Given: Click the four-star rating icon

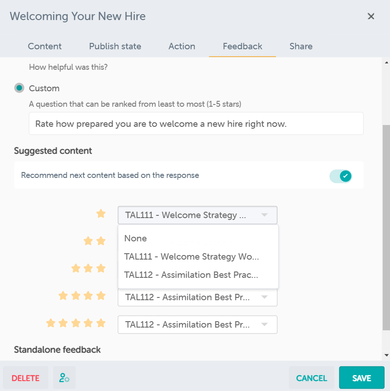Looking at the screenshot, I should pos(82,296).
